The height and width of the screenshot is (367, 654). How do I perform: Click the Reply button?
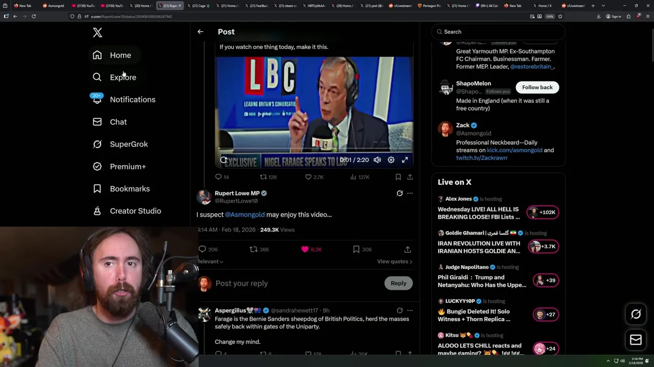(399, 283)
